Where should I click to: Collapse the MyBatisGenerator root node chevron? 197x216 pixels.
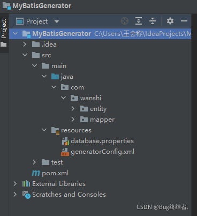pos(16,33)
